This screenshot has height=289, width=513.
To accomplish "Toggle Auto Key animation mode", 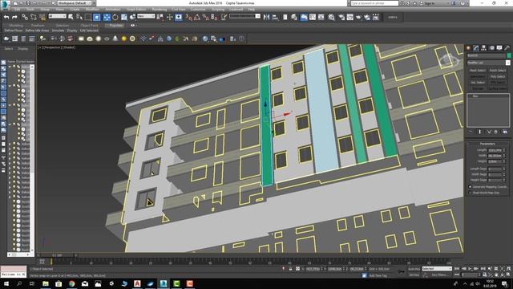I will pyautogui.click(x=414, y=269).
